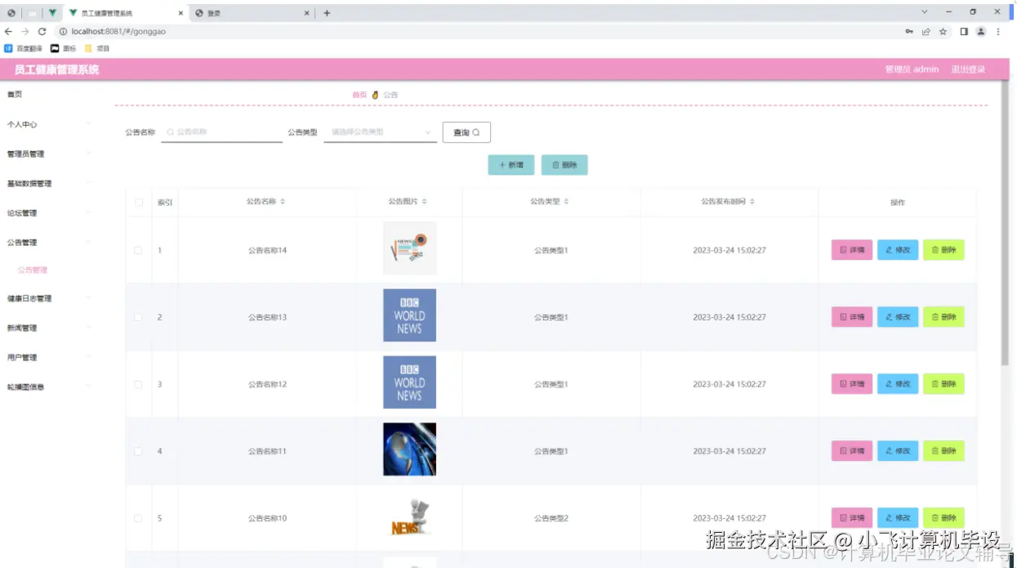View site info icon beside localhost address
The height and width of the screenshot is (568, 1017).
[63, 31]
